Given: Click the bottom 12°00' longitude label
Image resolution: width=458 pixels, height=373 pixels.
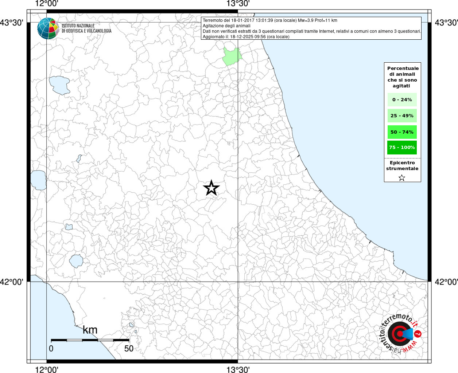Looking at the screenshot, I should point(47,369).
